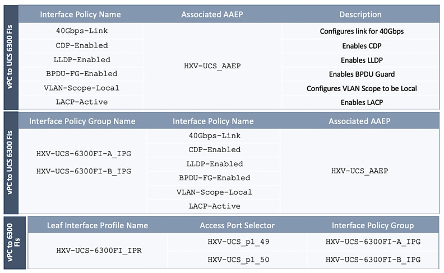Click the Interface Policy Group Name column header

(82, 121)
